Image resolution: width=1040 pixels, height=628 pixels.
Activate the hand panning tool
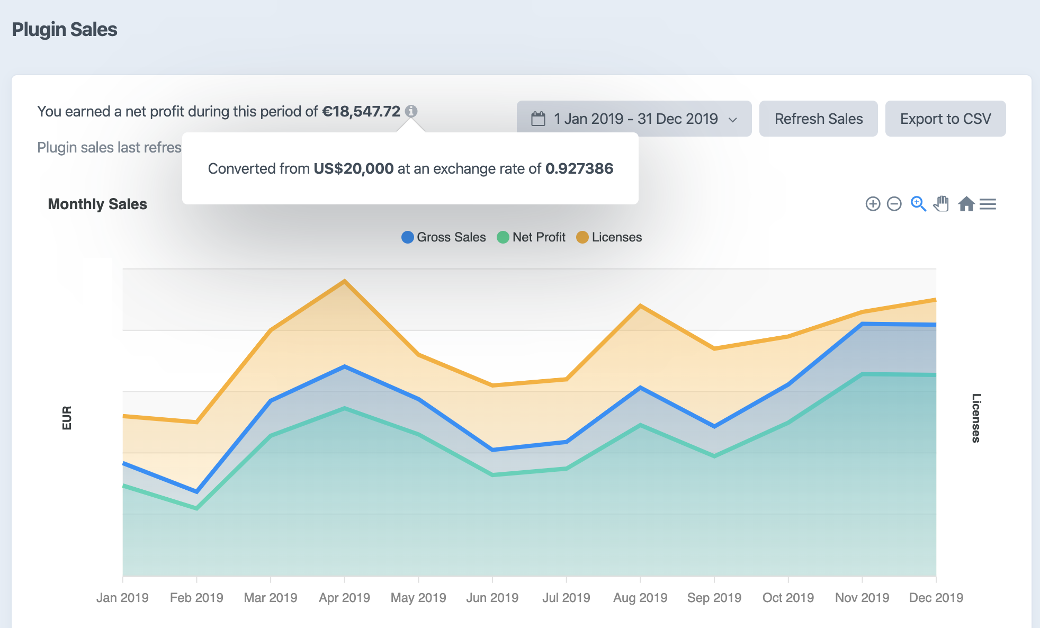[x=942, y=204]
